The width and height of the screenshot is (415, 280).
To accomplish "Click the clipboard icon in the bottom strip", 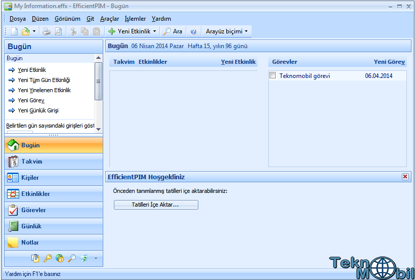I will coord(35,258).
